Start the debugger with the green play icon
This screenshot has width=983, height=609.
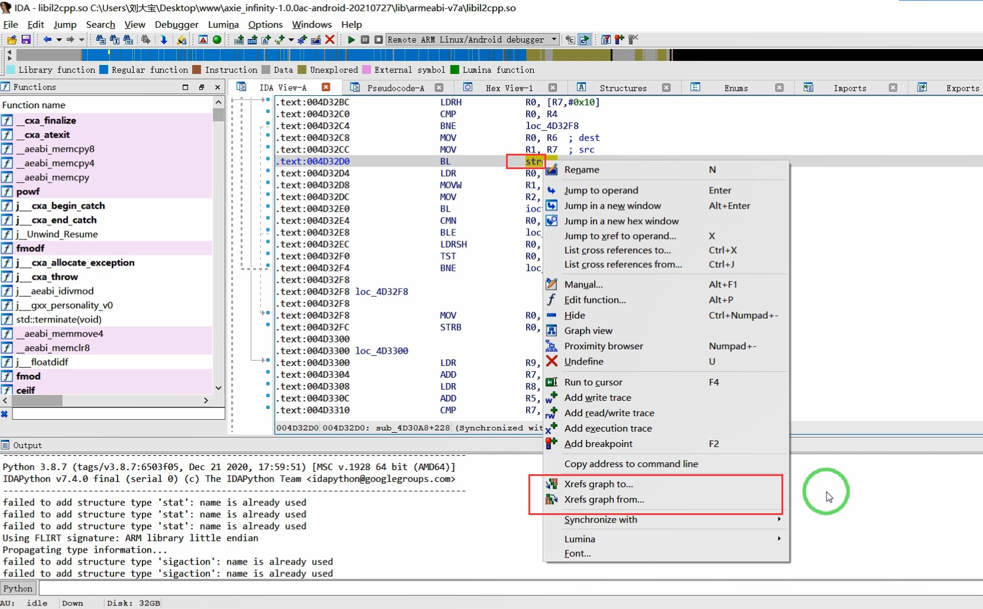point(351,40)
